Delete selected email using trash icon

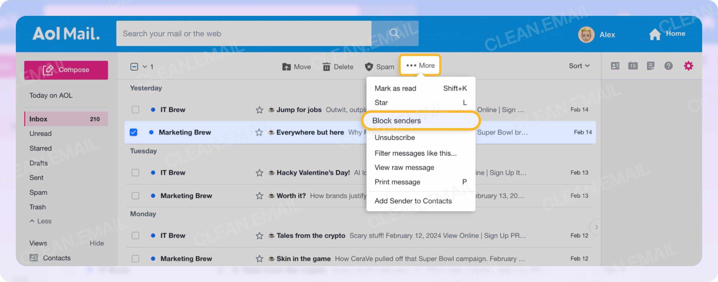(338, 66)
